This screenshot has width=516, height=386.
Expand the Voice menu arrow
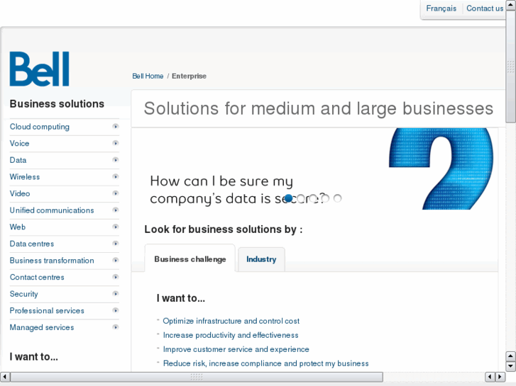click(116, 143)
